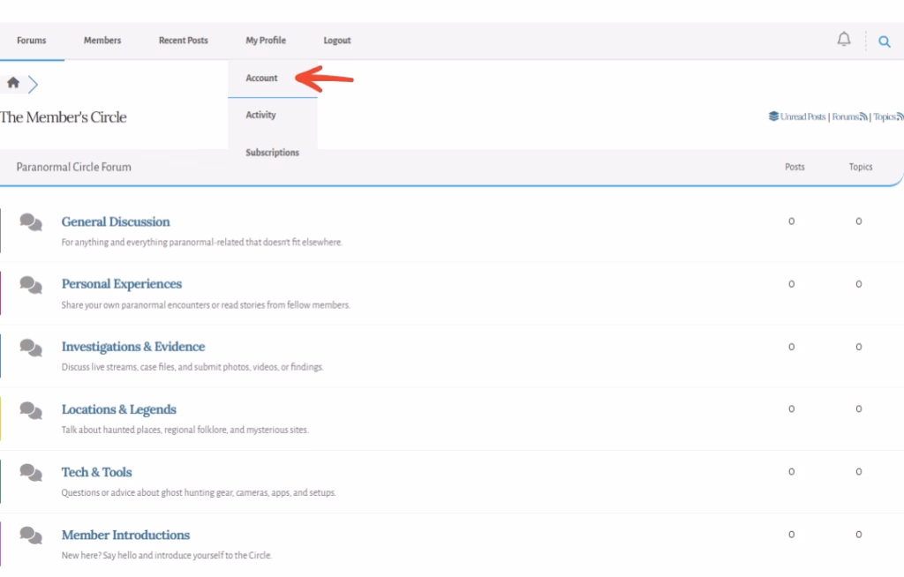Open the Tech & Tools forum
This screenshot has width=904, height=577.
click(97, 472)
